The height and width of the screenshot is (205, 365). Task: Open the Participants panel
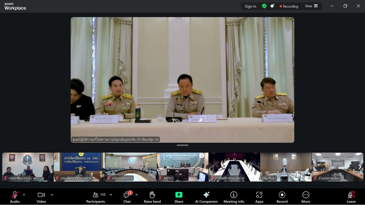pyautogui.click(x=96, y=197)
